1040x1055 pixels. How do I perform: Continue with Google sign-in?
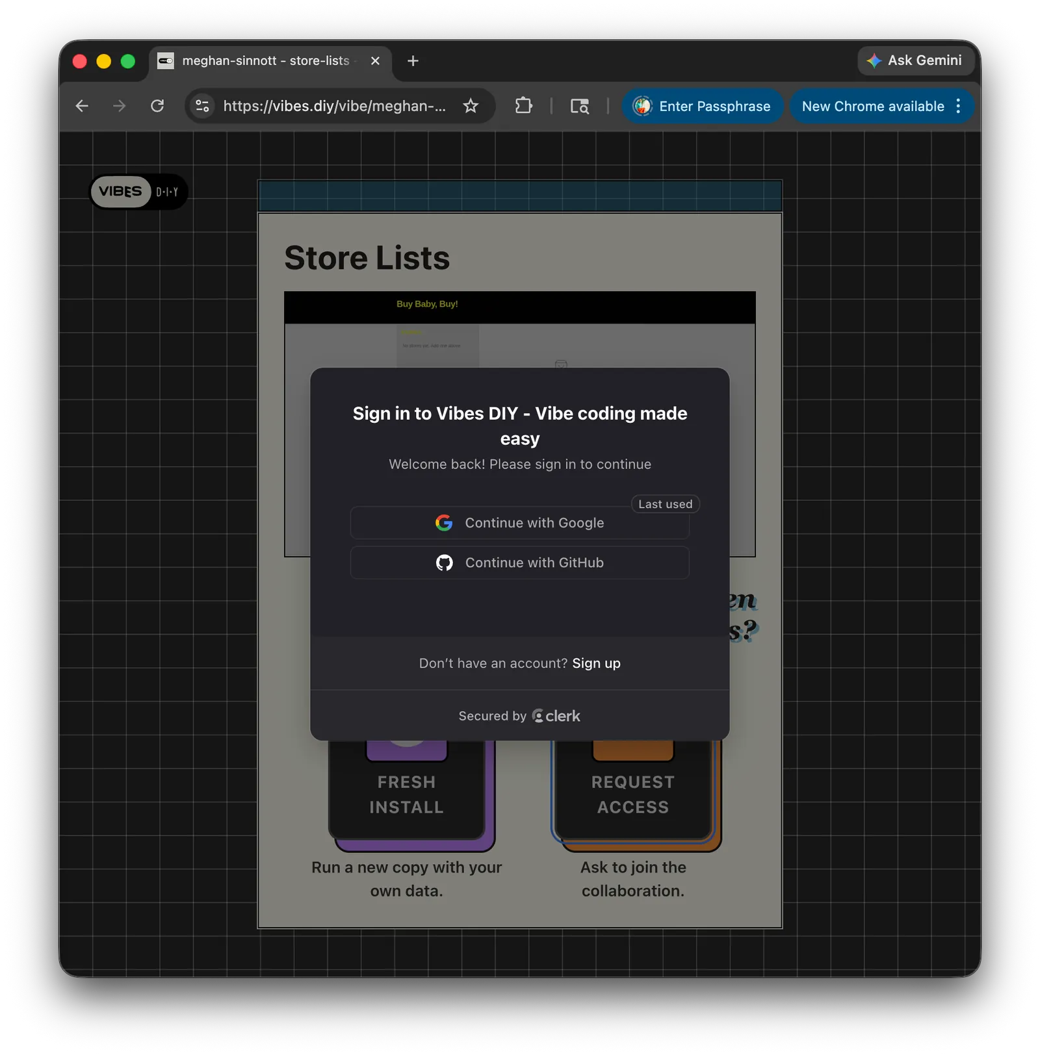tap(519, 523)
